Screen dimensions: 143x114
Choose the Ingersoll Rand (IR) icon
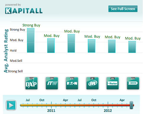[92, 83]
